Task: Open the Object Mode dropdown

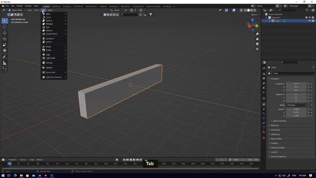Action: tap(16, 10)
